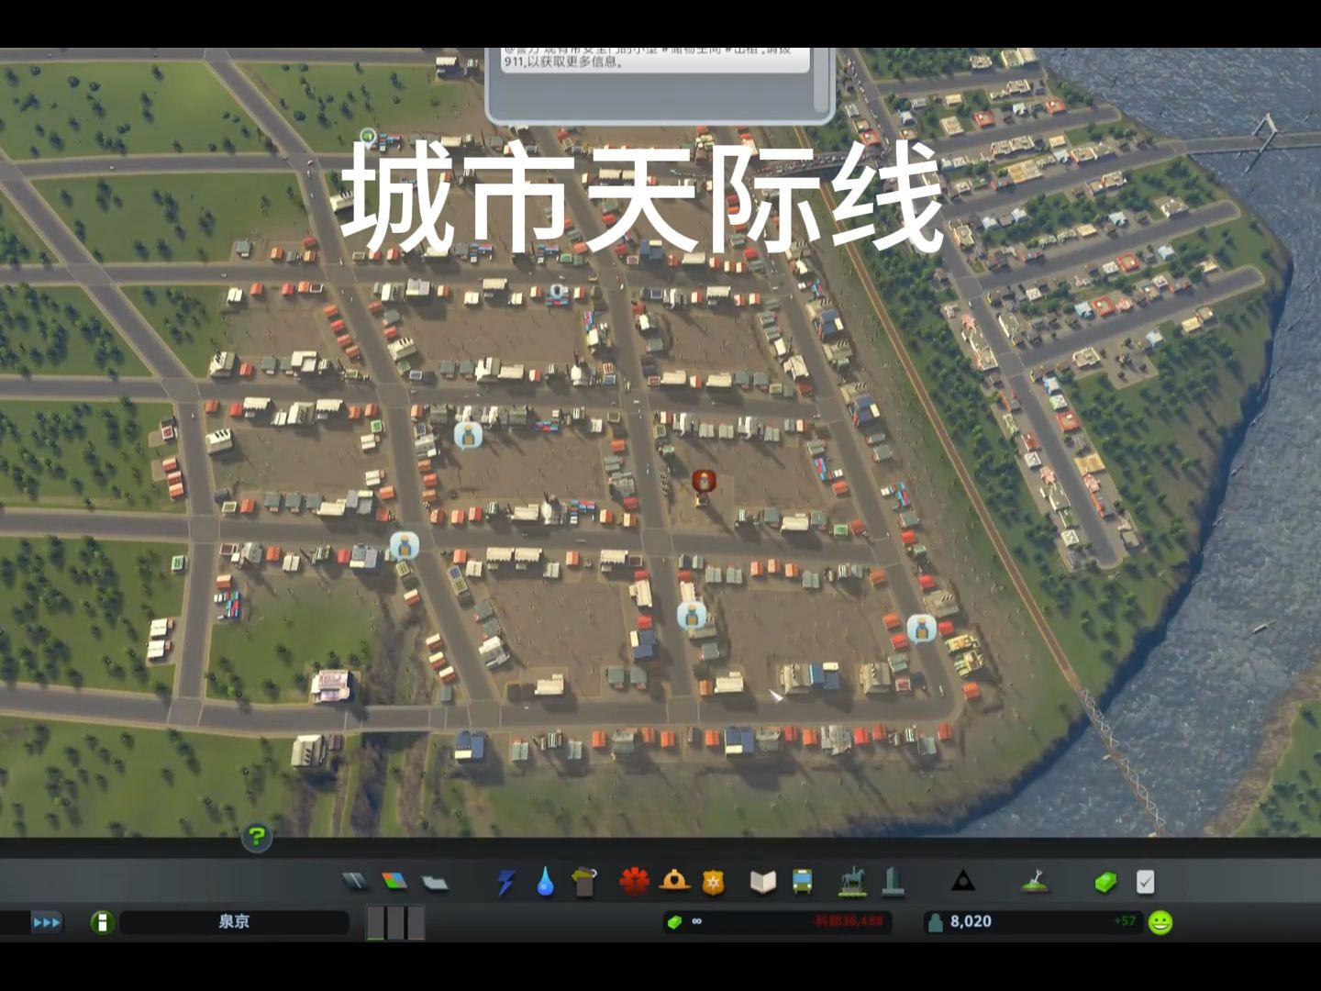The image size is (1321, 991).
Task: Open the Monuments triangle menu
Action: [963, 883]
